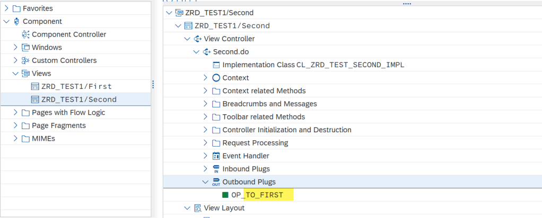Open the Second.do controller entry
This screenshot has width=542, height=218.
[x=231, y=52]
